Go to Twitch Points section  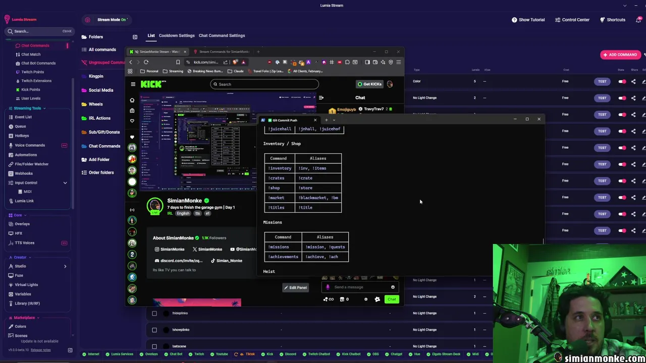(32, 72)
